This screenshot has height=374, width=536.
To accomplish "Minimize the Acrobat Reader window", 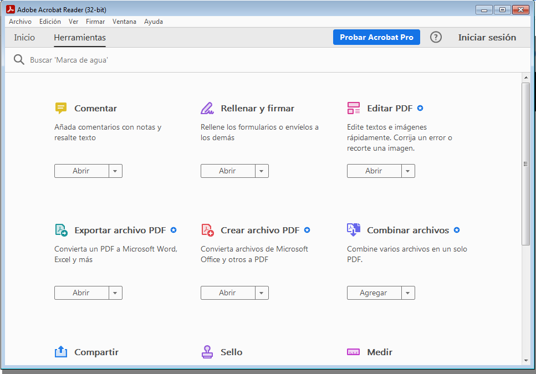I will [x=484, y=9].
